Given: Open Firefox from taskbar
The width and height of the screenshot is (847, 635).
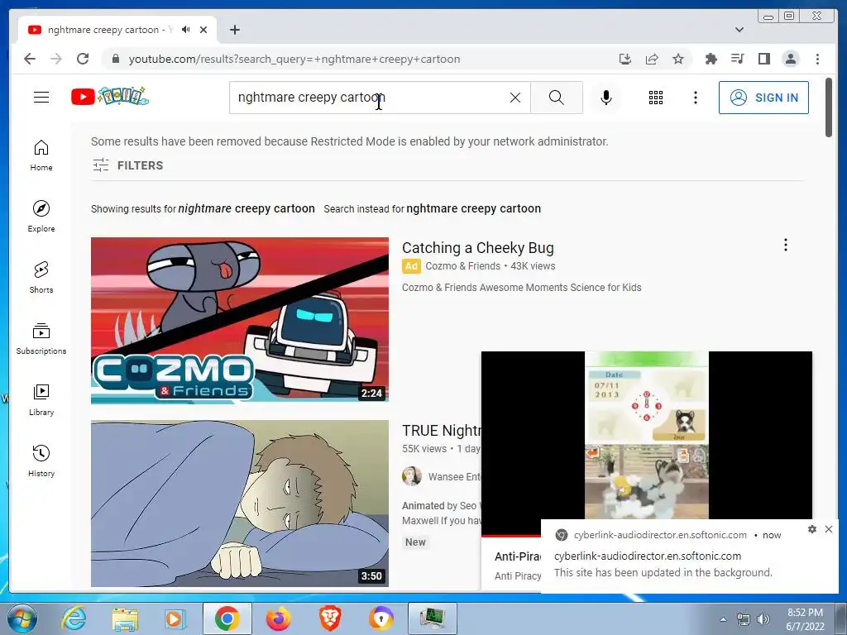Looking at the screenshot, I should pyautogui.click(x=278, y=618).
